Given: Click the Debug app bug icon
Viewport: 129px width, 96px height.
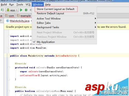Looking at the screenshot, I should coord(26,10).
